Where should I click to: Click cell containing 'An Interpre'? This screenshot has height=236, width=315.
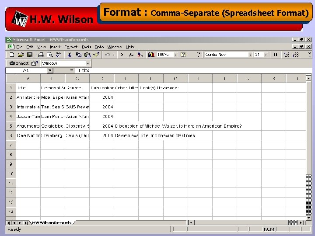coord(28,97)
